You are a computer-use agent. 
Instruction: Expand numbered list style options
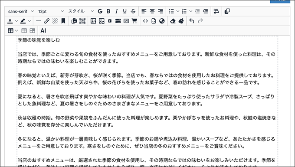[190, 11]
